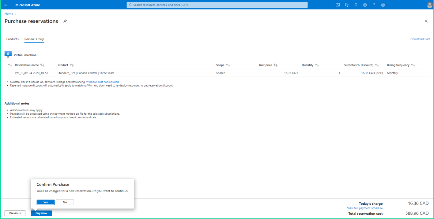The image size is (434, 219).
Task: Click the Virtual machine icon
Action: pos(8,55)
